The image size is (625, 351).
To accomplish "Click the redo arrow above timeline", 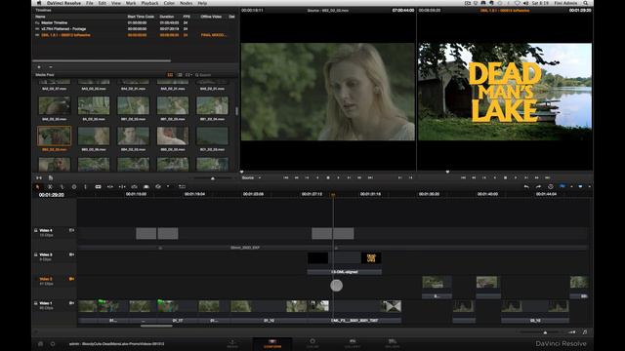I will 538,186.
